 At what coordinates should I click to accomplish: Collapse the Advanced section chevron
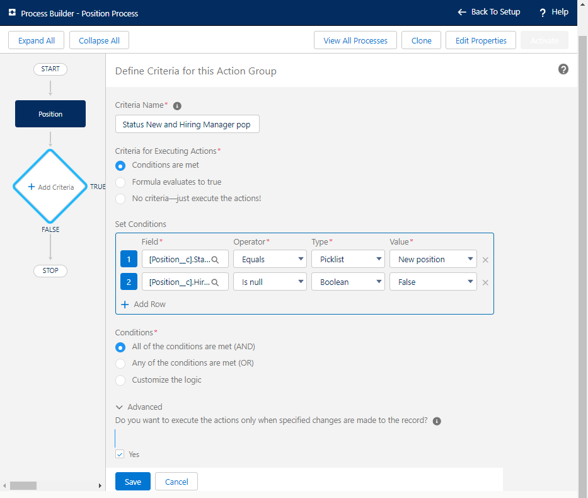coord(119,407)
